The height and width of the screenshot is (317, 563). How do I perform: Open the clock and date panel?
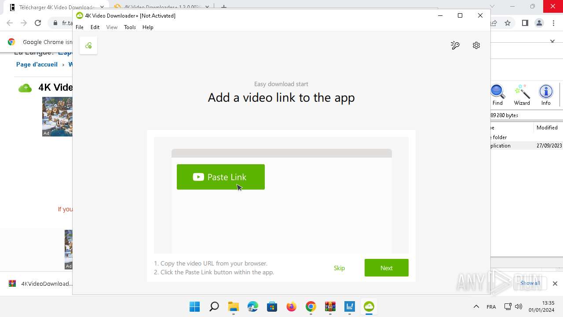tap(541, 306)
